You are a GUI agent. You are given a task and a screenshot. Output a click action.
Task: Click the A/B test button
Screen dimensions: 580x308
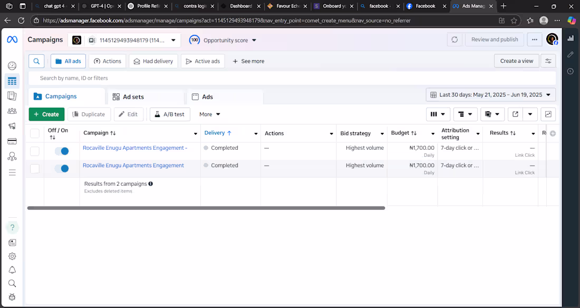coord(170,114)
